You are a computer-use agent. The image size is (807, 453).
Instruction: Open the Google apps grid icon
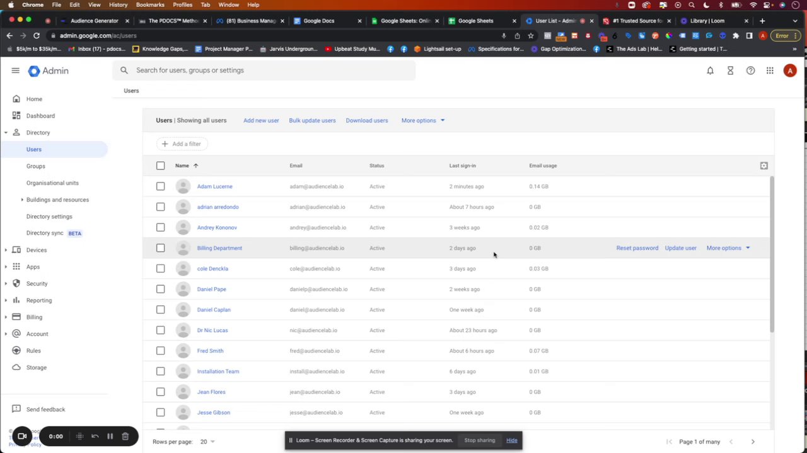tap(770, 70)
